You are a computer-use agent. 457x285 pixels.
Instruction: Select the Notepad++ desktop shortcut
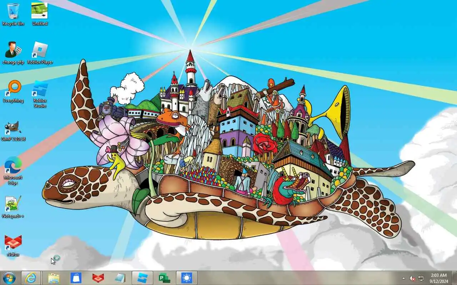pyautogui.click(x=13, y=207)
